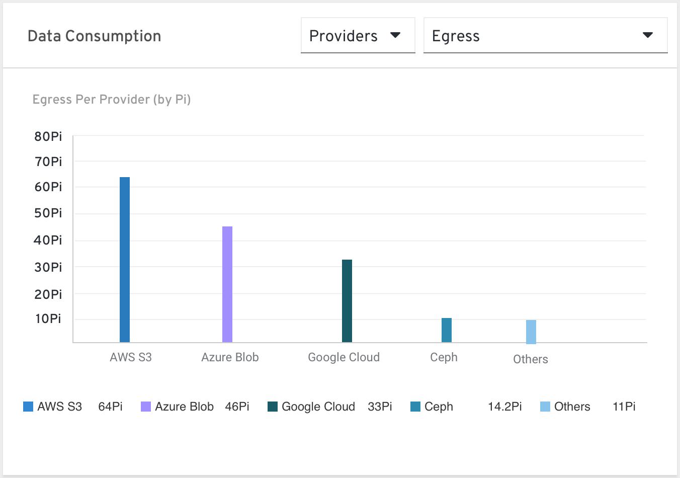The width and height of the screenshot is (680, 478).
Task: Click the 46Pi legend value
Action: [x=237, y=407]
